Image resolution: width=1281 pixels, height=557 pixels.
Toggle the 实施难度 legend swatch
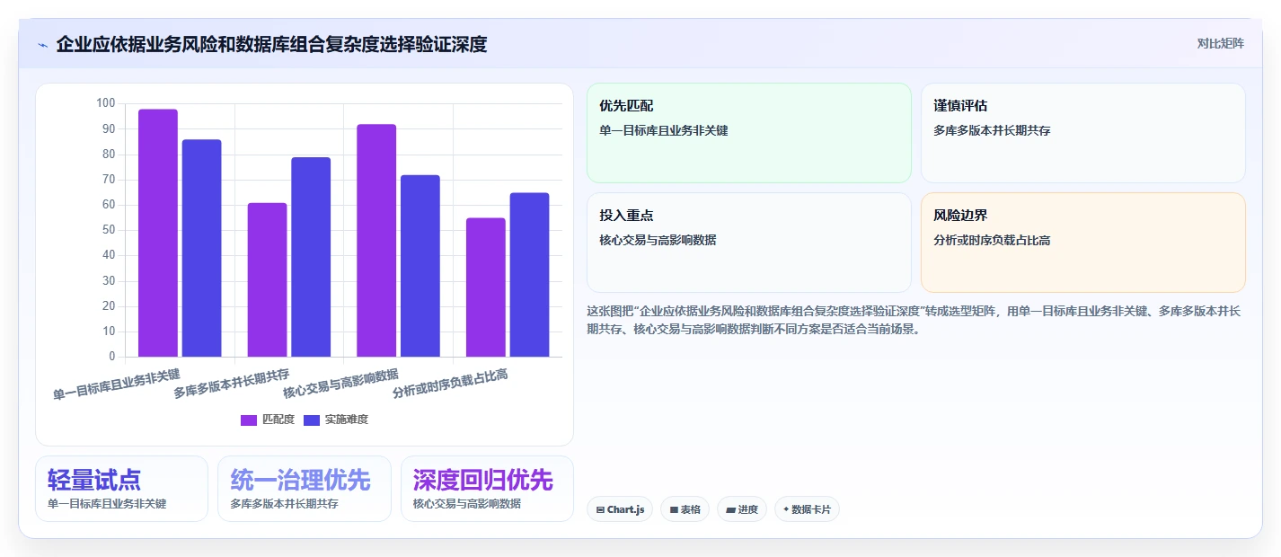point(312,420)
